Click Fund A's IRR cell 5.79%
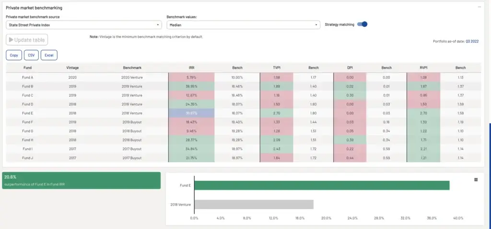The height and width of the screenshot is (229, 491). [191, 77]
